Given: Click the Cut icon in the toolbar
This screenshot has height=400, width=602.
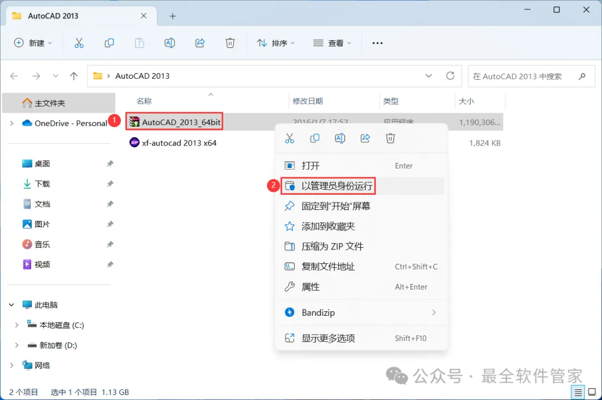Looking at the screenshot, I should [79, 43].
